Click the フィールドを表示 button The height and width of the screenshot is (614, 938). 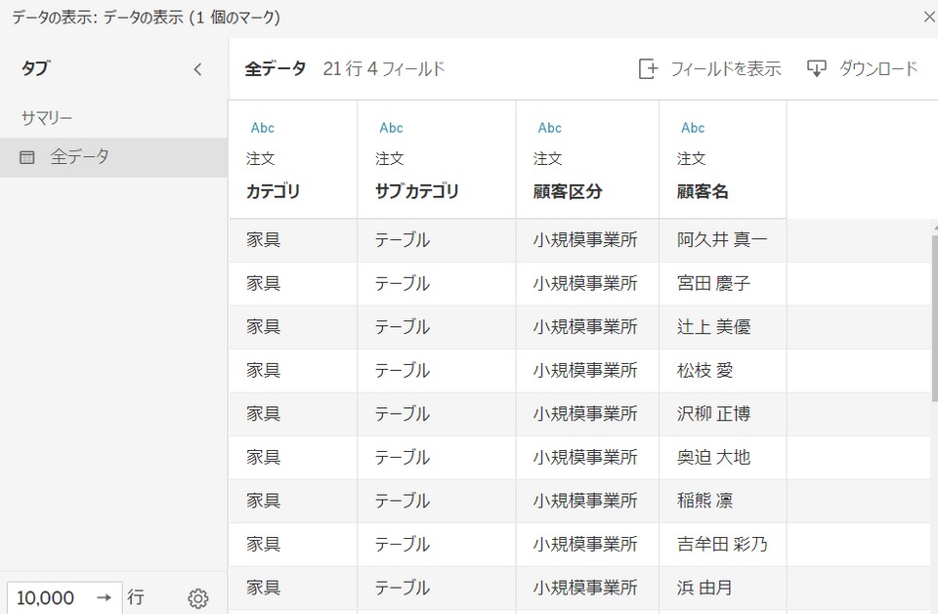(x=709, y=68)
